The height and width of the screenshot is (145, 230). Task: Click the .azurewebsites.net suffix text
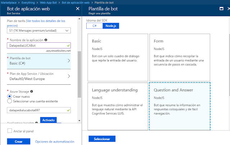tap(58, 51)
